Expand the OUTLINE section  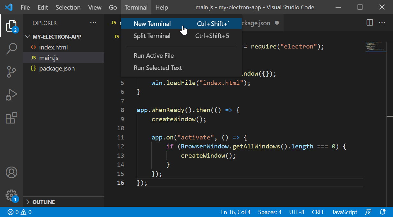pos(64,202)
